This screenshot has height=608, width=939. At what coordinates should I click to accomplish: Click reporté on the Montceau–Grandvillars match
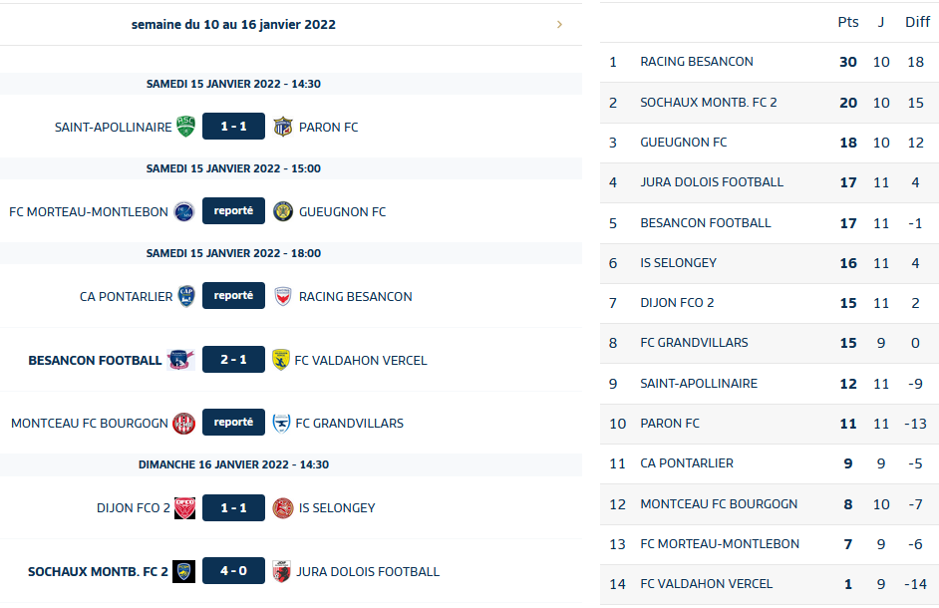233,423
